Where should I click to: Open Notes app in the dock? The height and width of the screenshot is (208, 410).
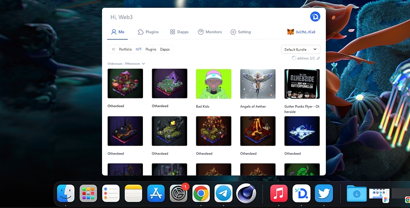coord(133,193)
